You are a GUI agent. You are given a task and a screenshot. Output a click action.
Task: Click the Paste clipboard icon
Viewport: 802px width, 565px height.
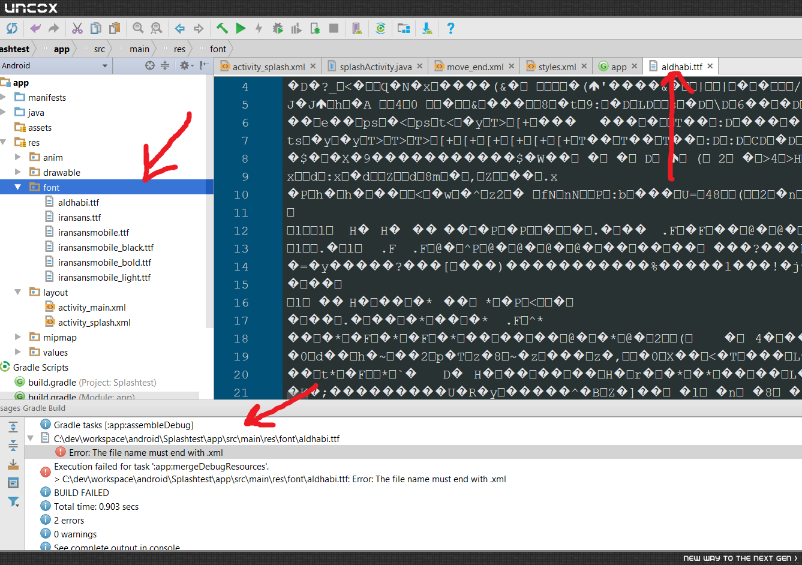coord(115,28)
